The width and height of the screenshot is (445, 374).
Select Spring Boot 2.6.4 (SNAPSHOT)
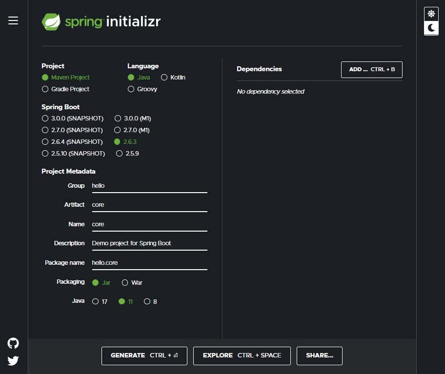(72, 141)
